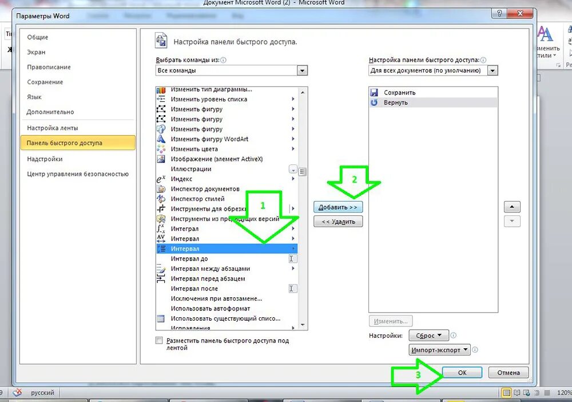Screen dimensions: 572x402
Task: Expand submenu arrow of Изменить фигуру WordArt
Action: pyautogui.click(x=293, y=139)
